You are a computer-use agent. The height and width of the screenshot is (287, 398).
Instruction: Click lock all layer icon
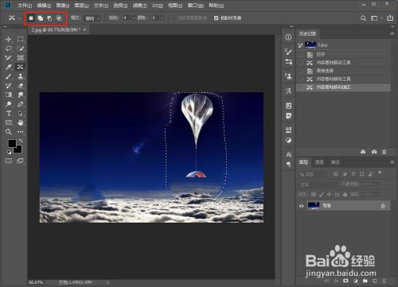tap(345, 195)
